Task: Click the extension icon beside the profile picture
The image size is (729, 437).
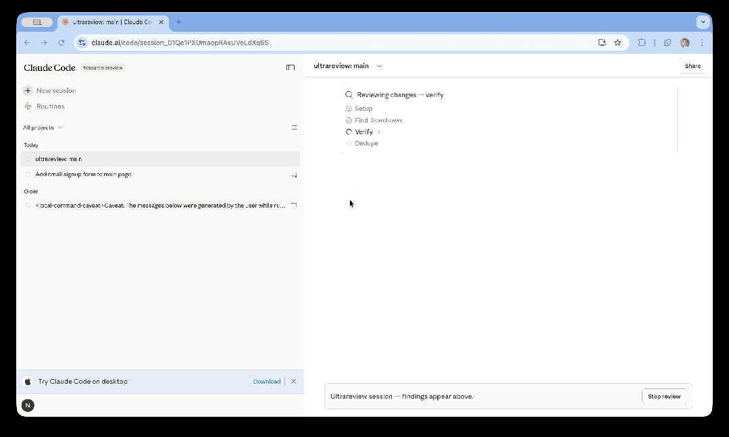Action: point(667,42)
